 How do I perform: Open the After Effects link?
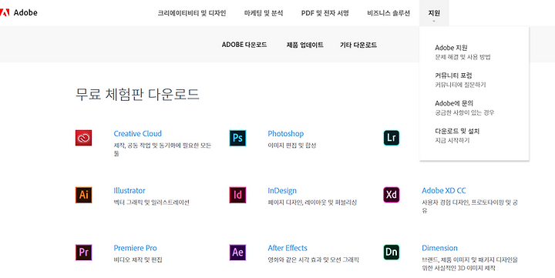[x=288, y=248]
